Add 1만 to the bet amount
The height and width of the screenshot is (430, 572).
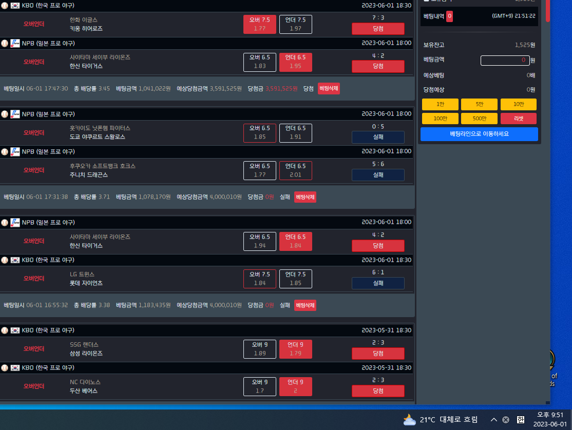click(x=441, y=104)
